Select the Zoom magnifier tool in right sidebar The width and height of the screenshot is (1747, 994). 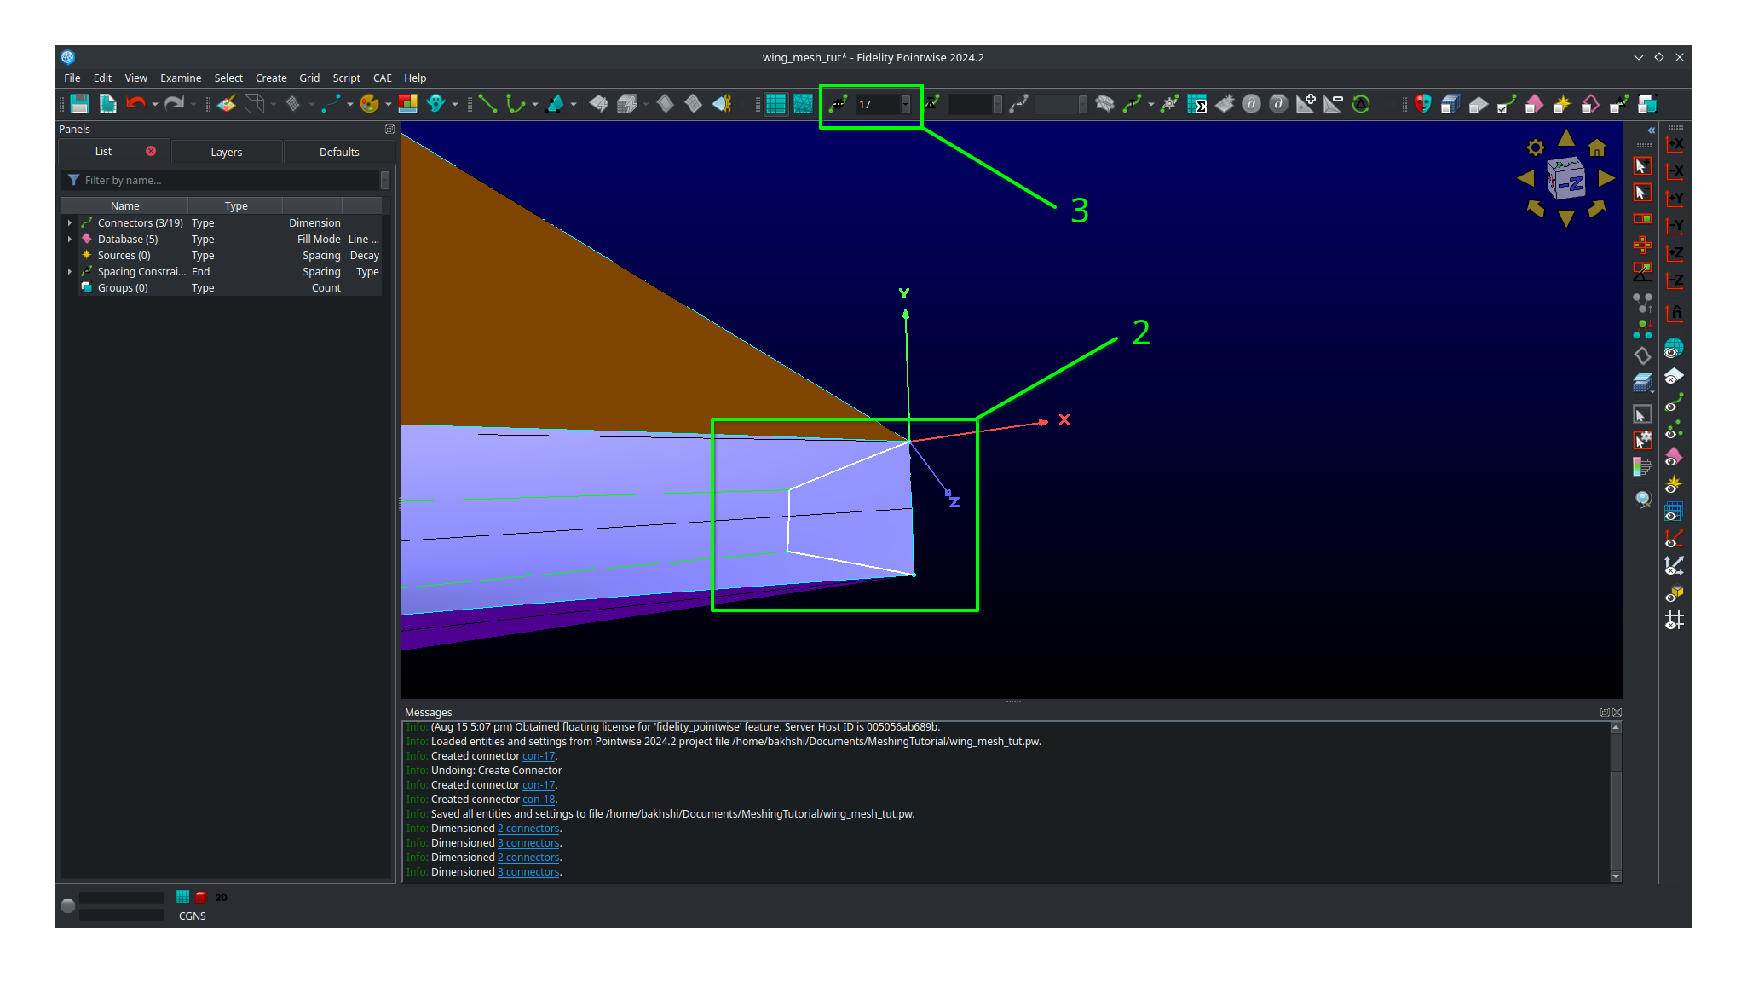pyautogui.click(x=1643, y=500)
